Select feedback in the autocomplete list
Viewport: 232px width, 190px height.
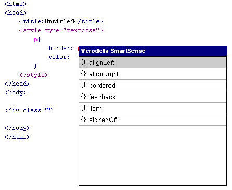[153, 97]
